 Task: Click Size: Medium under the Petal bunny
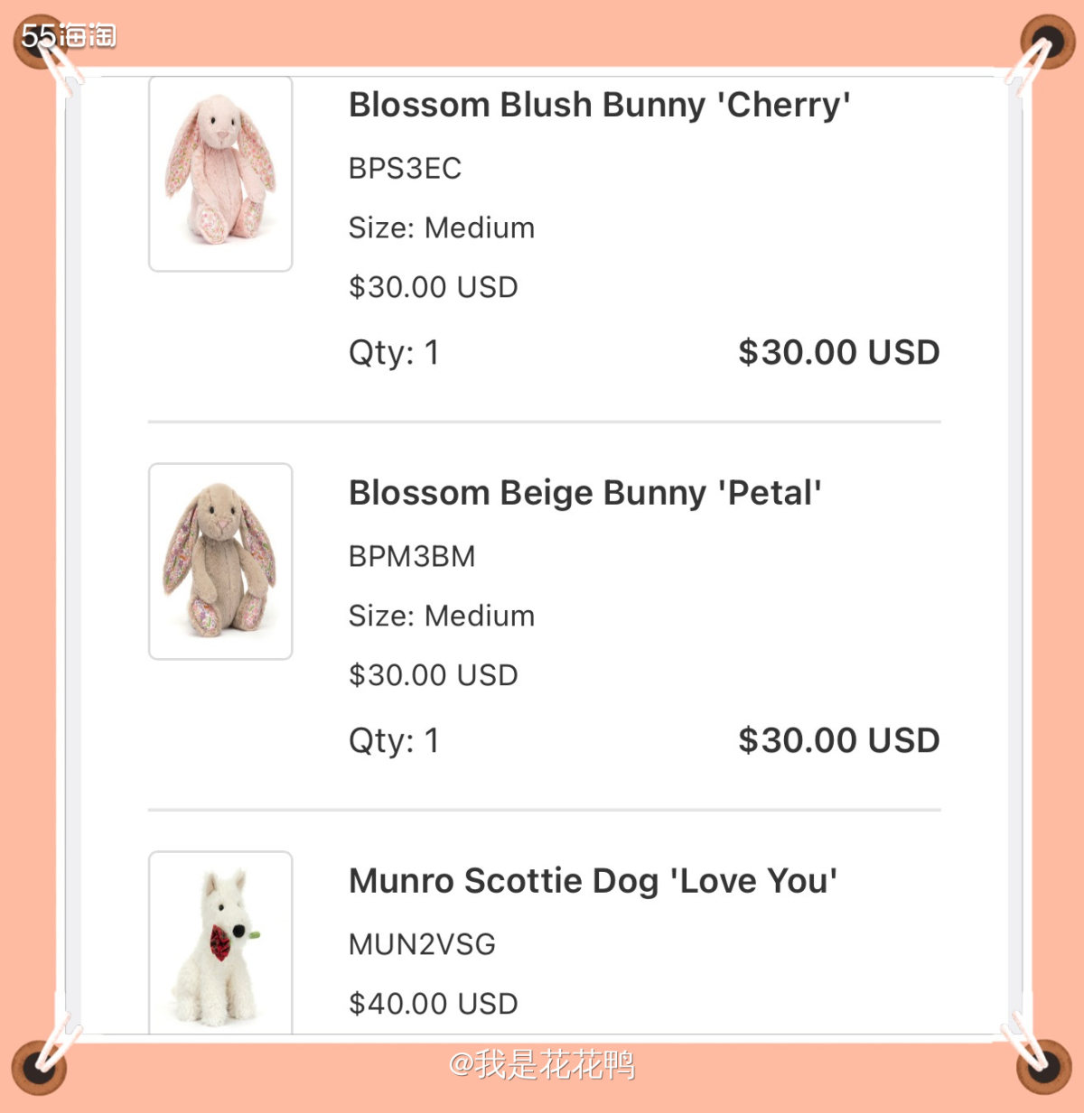point(441,616)
